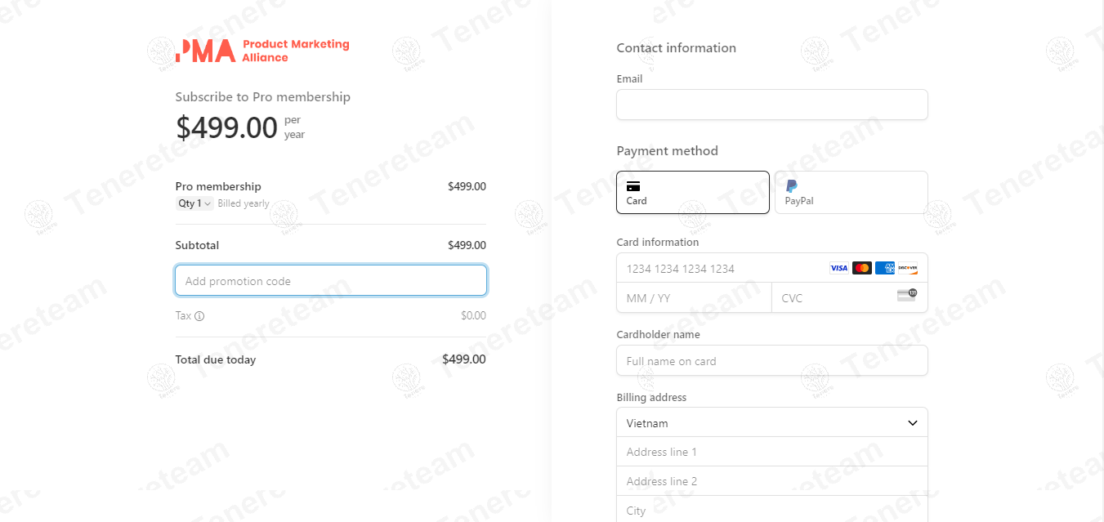Viewport: 1104px width, 522px height.
Task: Focus the card number field
Action: coord(719,268)
